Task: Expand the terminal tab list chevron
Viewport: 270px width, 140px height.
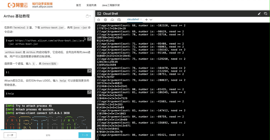Action: tap(151, 20)
